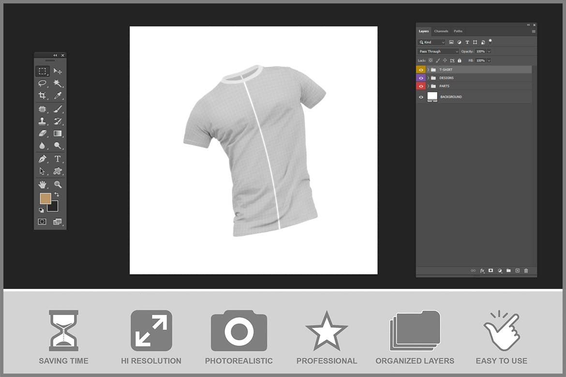Hide the T-SHIRT layer group
Screen dimensions: 566x377
pyautogui.click(x=421, y=69)
